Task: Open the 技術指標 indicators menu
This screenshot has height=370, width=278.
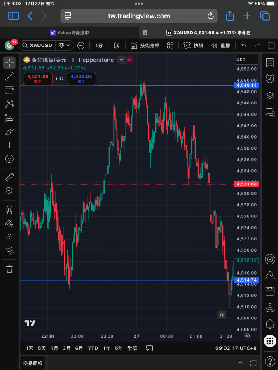Action: coord(145,45)
